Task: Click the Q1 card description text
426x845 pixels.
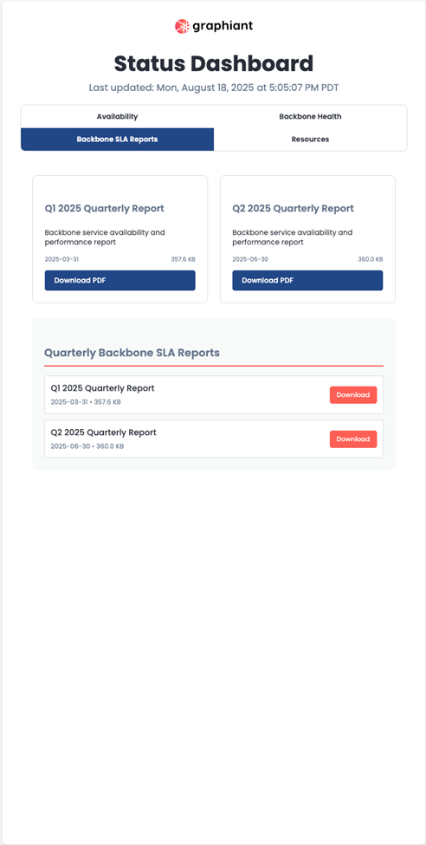Action: 105,237
